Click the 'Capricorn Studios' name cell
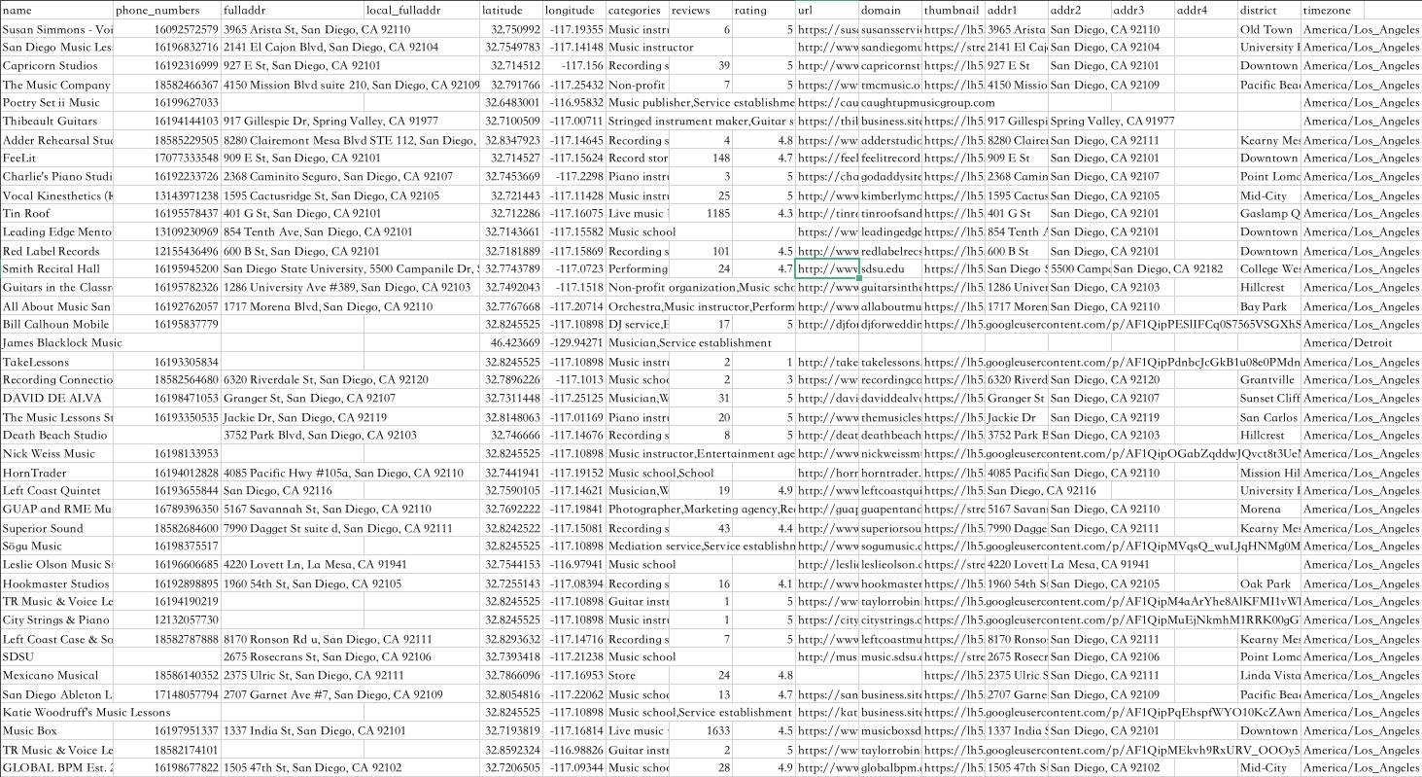Screen dimensions: 1422x777 [x=56, y=65]
